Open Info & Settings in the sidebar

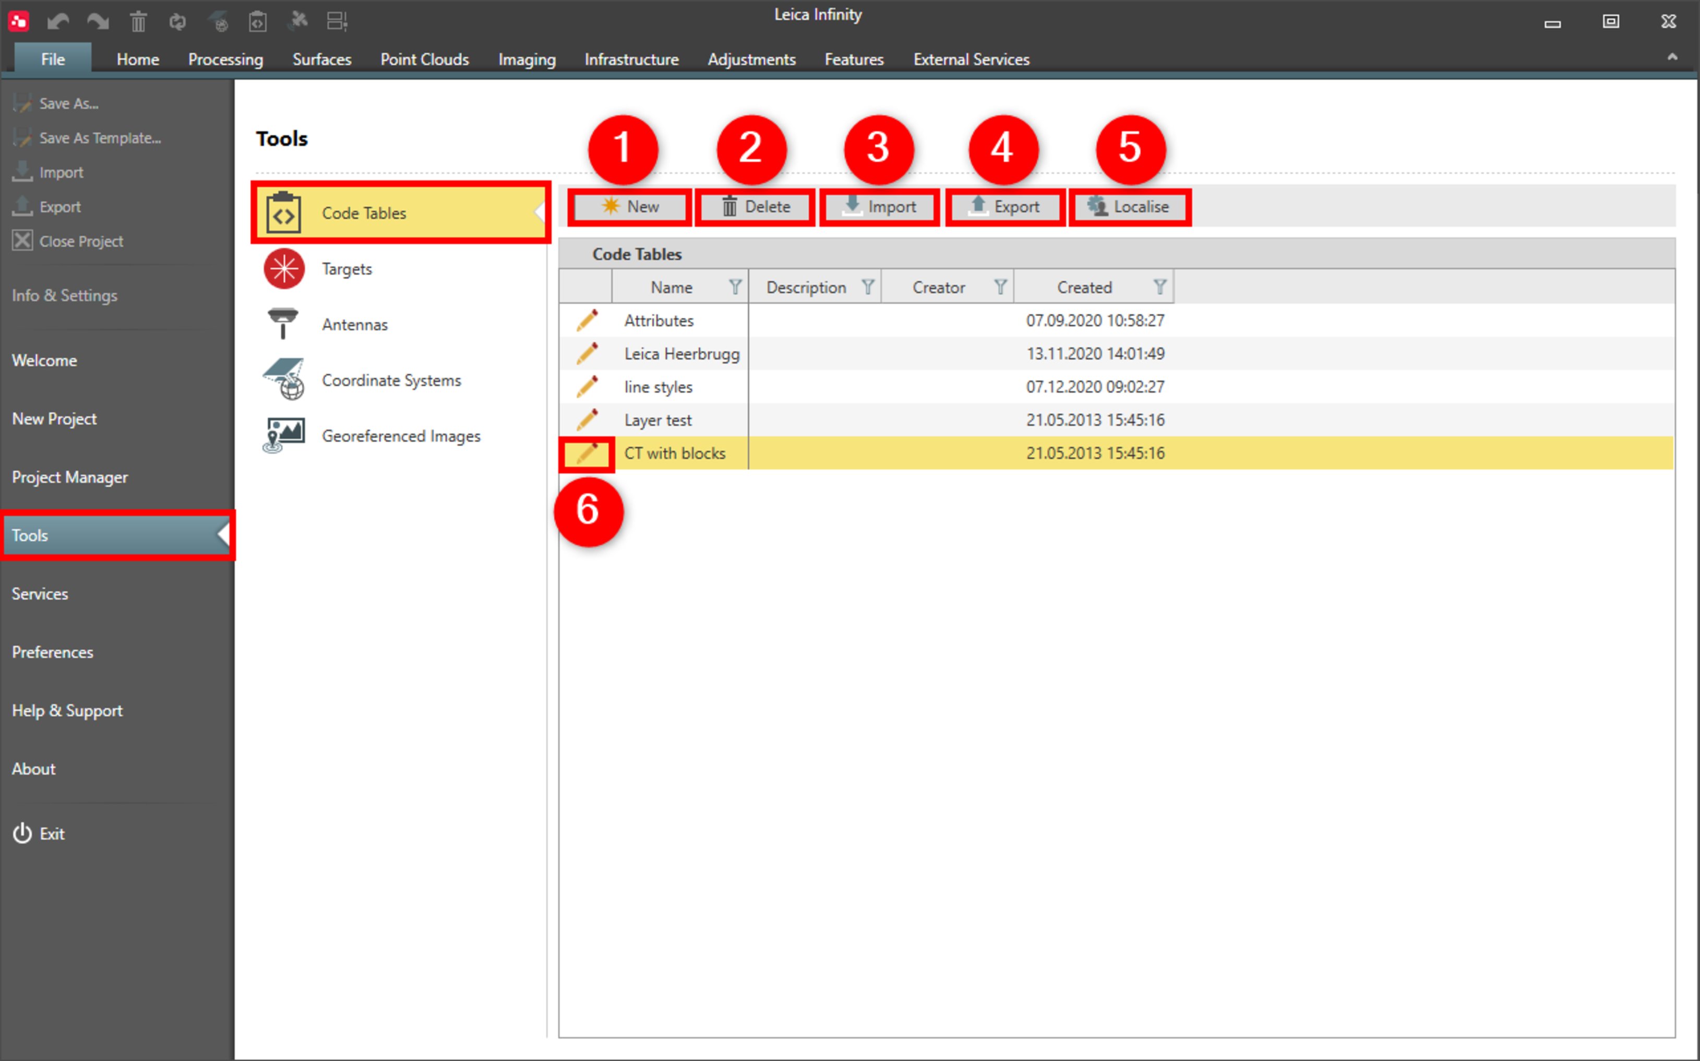pyautogui.click(x=65, y=295)
